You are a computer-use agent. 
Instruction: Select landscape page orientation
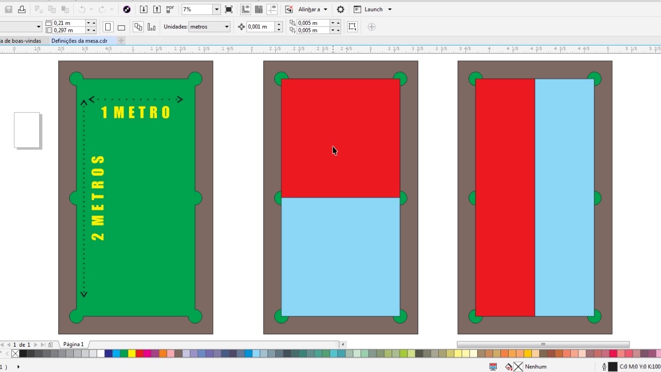click(x=121, y=27)
